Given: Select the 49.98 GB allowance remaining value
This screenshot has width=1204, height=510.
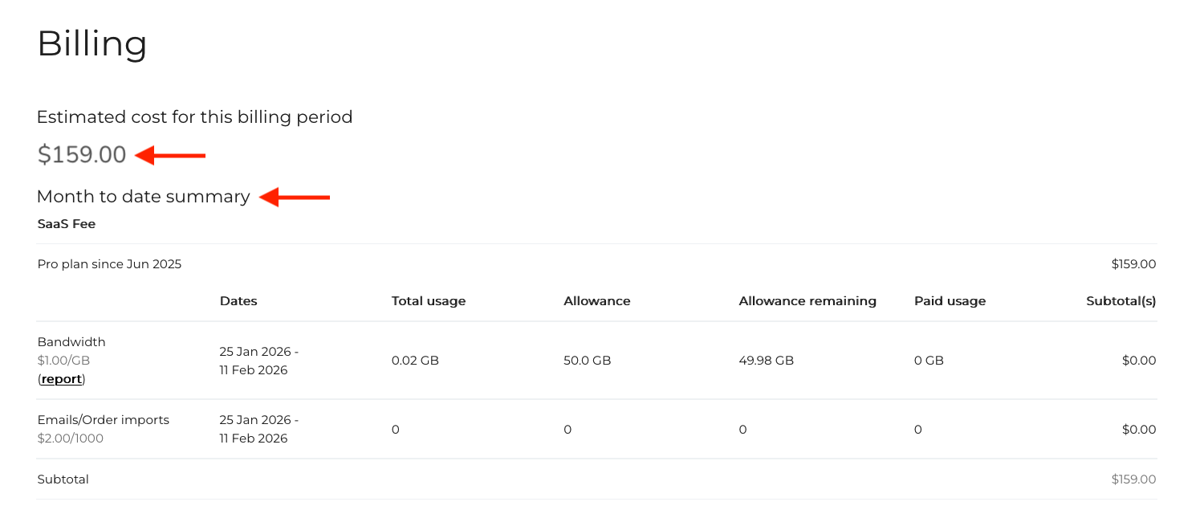Looking at the screenshot, I should (766, 361).
